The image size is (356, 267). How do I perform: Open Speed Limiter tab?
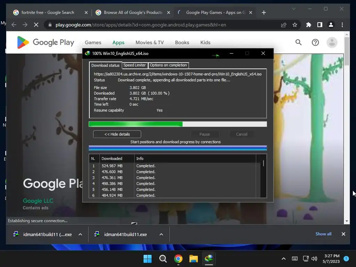pyautogui.click(x=135, y=65)
